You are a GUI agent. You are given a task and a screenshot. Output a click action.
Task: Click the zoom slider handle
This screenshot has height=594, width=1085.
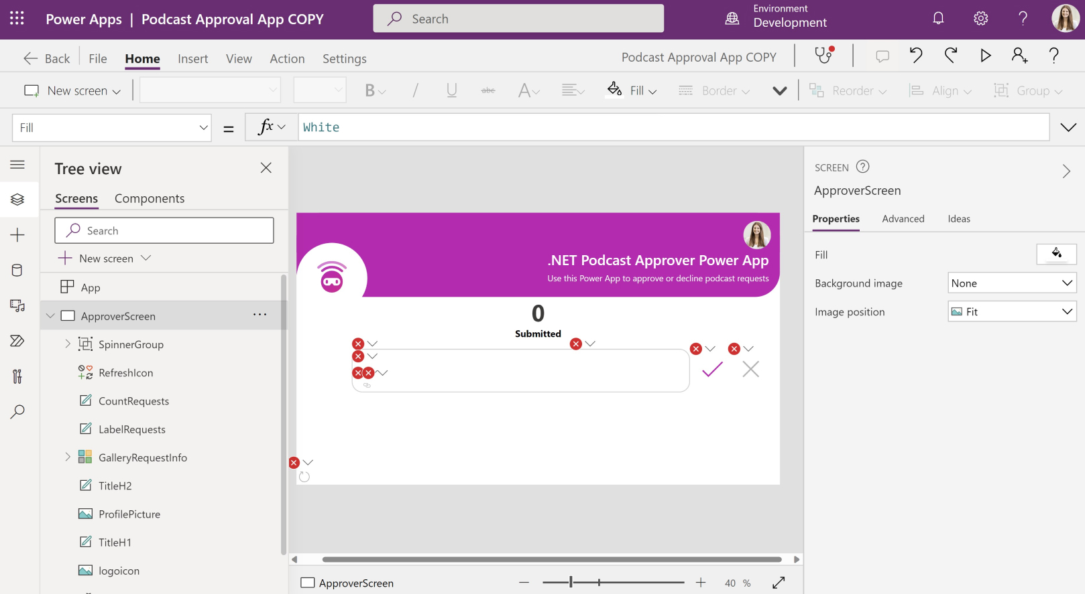[571, 583]
